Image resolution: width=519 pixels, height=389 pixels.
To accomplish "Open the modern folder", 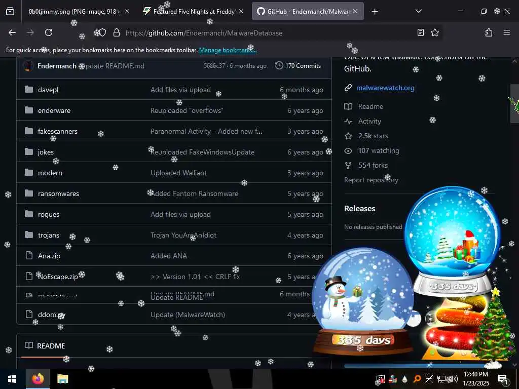I will 50,173.
